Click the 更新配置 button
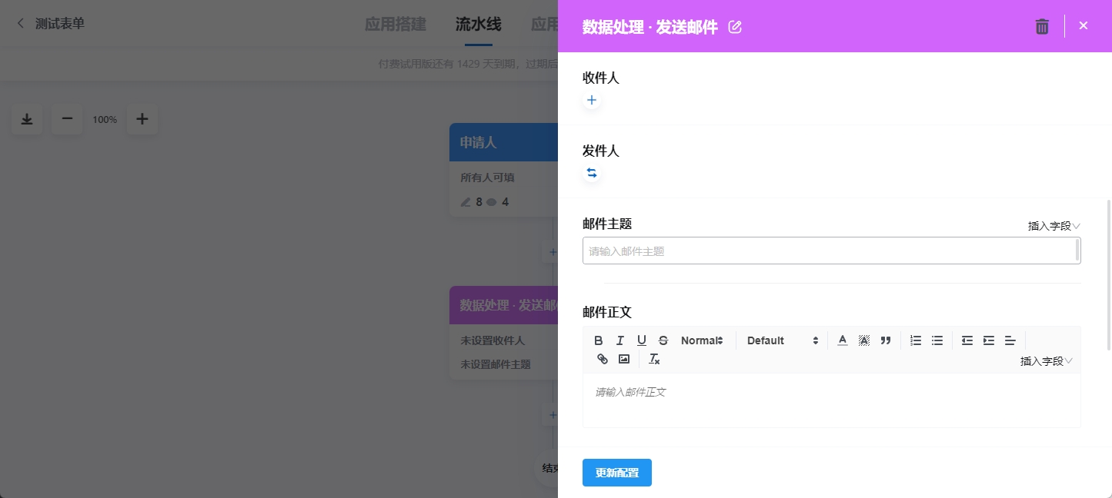The height and width of the screenshot is (498, 1112). point(616,473)
